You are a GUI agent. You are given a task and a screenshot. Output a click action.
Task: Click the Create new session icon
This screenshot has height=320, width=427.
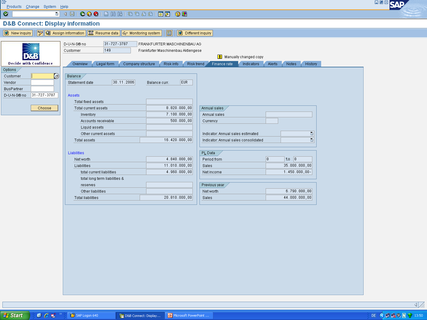161,14
